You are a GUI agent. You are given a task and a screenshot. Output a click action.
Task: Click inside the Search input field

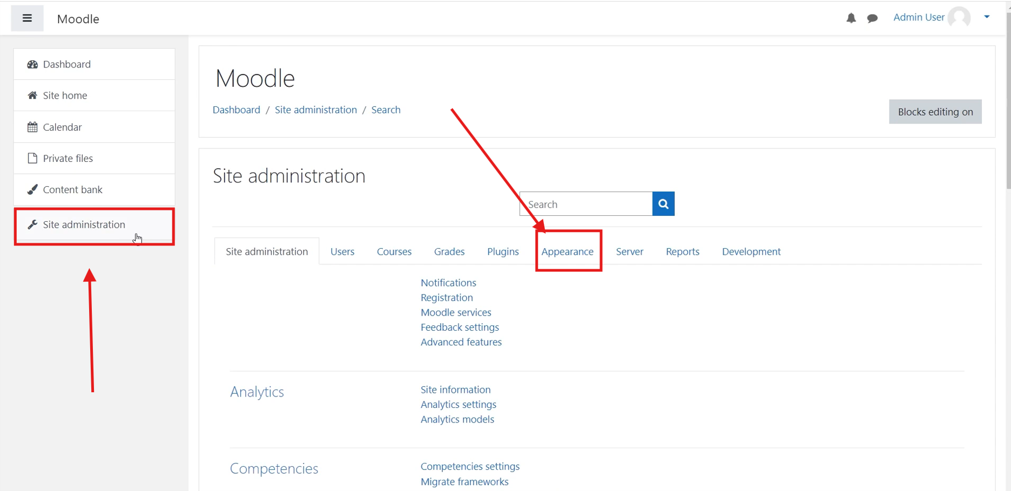(x=586, y=204)
